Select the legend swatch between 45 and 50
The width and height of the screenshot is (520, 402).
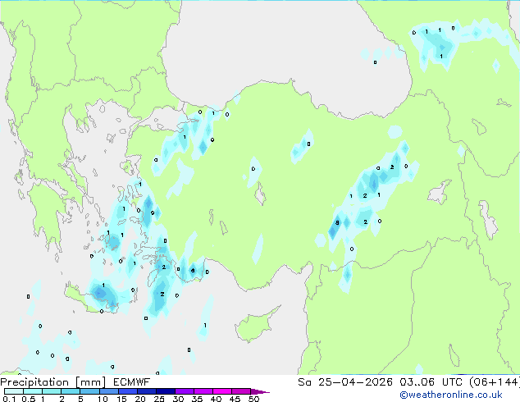pos(241,391)
